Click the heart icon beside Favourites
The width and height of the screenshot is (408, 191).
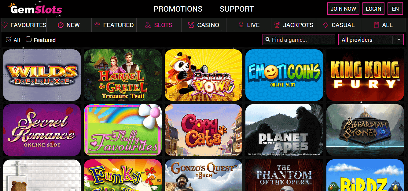(x=4, y=25)
